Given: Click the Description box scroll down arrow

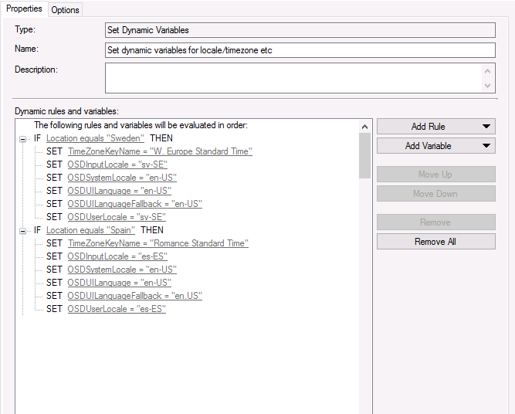Looking at the screenshot, I should point(488,86).
